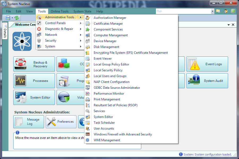Click the Certificates Manager icon

tap(88, 24)
